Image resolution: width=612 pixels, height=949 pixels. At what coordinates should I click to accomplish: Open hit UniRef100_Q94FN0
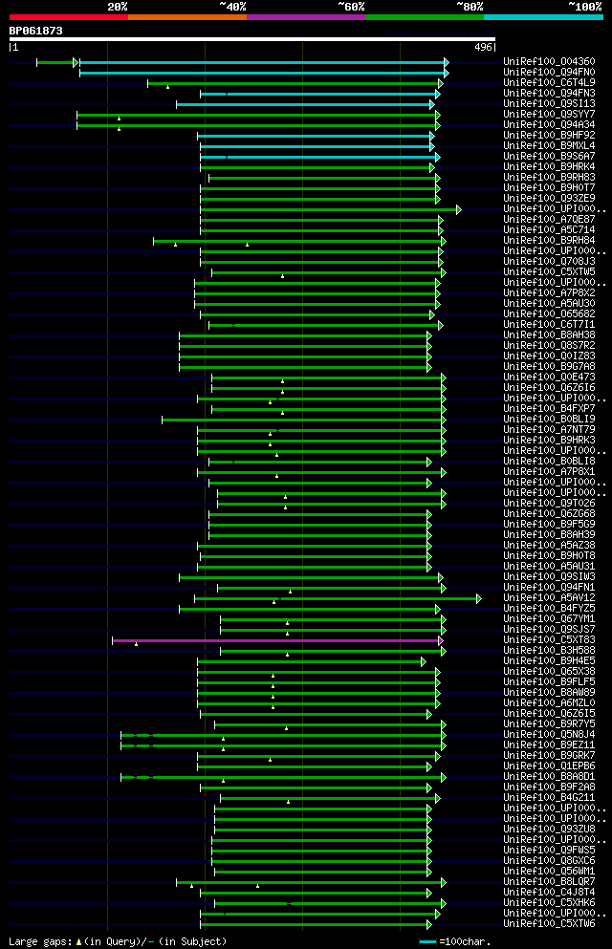[549, 72]
